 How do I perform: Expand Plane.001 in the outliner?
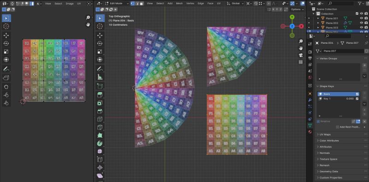click(318, 18)
